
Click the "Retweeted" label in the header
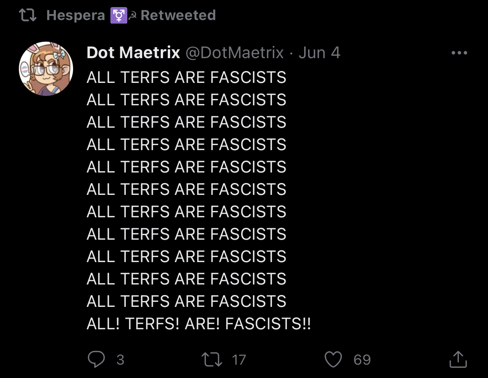[178, 15]
